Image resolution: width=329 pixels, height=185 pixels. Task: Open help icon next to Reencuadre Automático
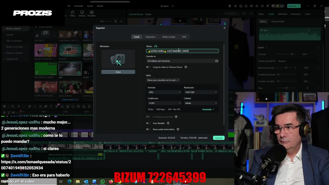(178, 129)
